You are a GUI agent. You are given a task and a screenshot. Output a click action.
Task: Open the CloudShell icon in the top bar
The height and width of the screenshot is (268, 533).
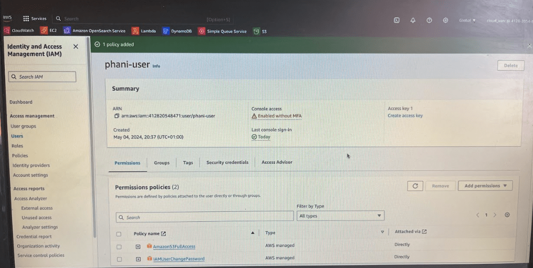pos(396,20)
